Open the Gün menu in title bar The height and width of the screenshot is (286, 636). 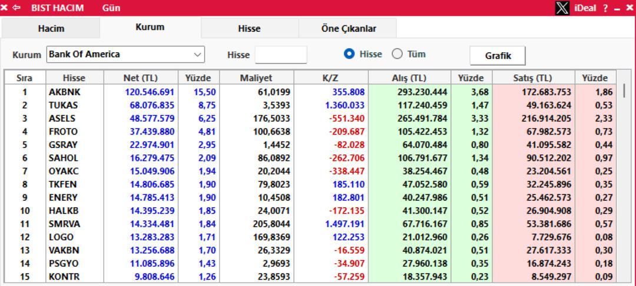coord(111,8)
